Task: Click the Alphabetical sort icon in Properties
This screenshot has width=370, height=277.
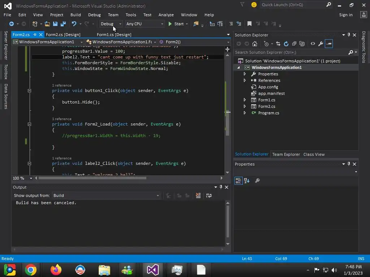Action: click(247, 181)
